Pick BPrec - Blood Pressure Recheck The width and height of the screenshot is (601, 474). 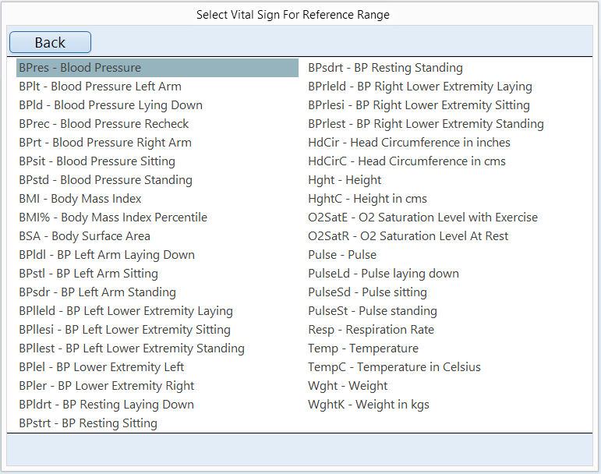coord(104,124)
